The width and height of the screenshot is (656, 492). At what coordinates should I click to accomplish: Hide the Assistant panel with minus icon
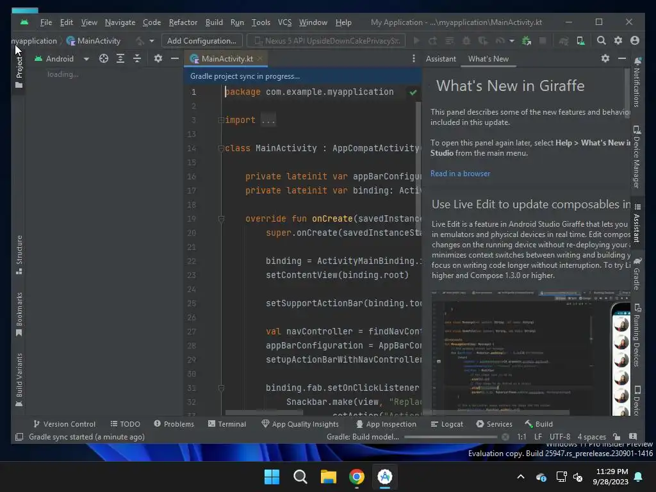pos(622,58)
